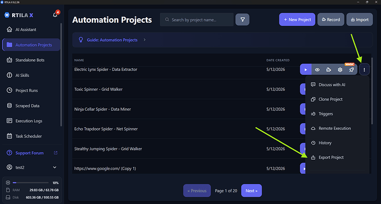This screenshot has height=204, width=381.
Task: Open AI Skills section
Action: pyautogui.click(x=31, y=75)
